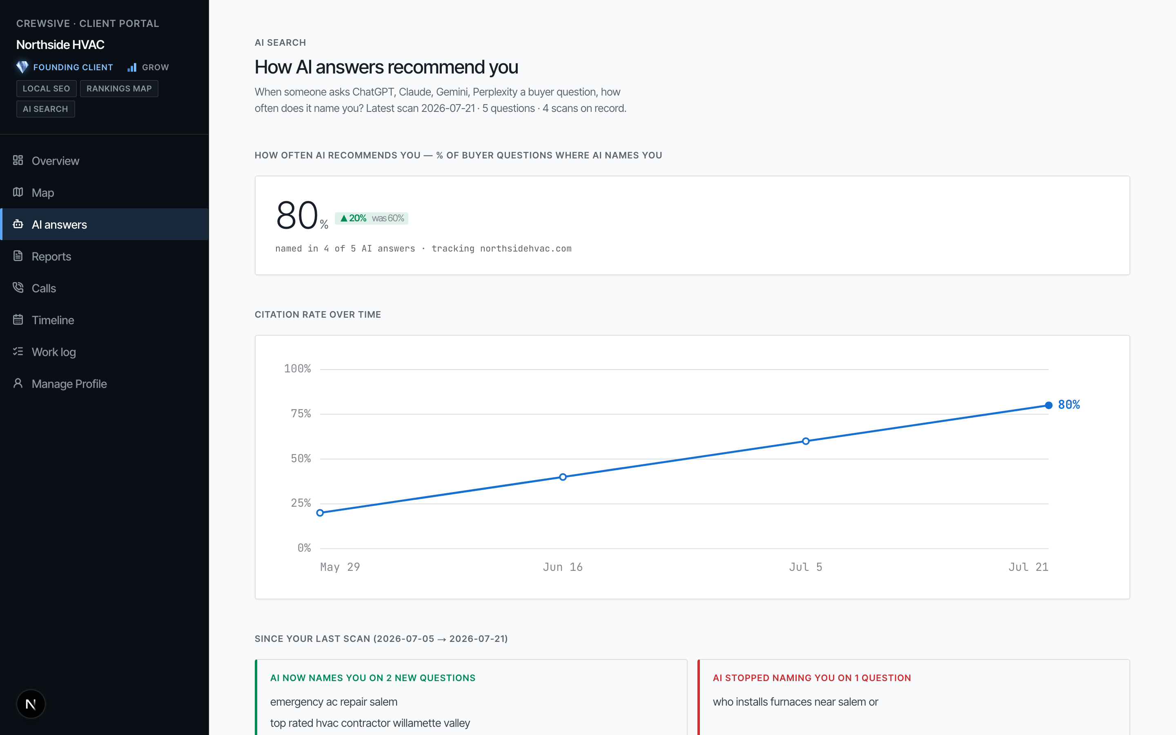The height and width of the screenshot is (735, 1176).
Task: Open the Overview page
Action: coord(105,160)
